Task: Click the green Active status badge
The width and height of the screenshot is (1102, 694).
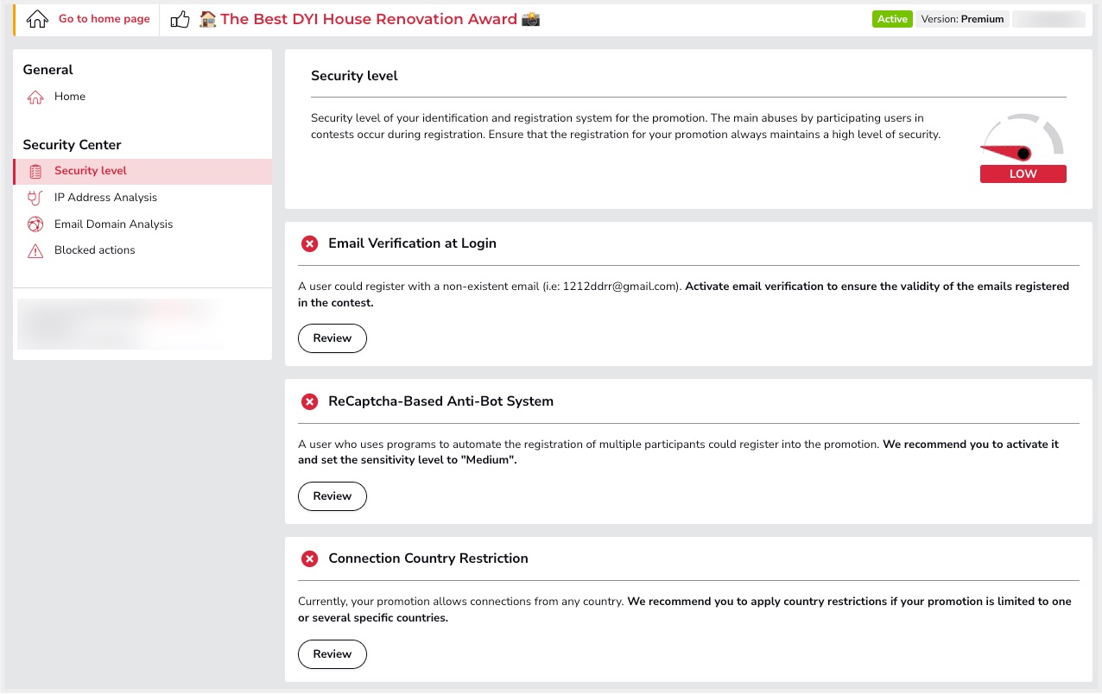Action: (892, 19)
